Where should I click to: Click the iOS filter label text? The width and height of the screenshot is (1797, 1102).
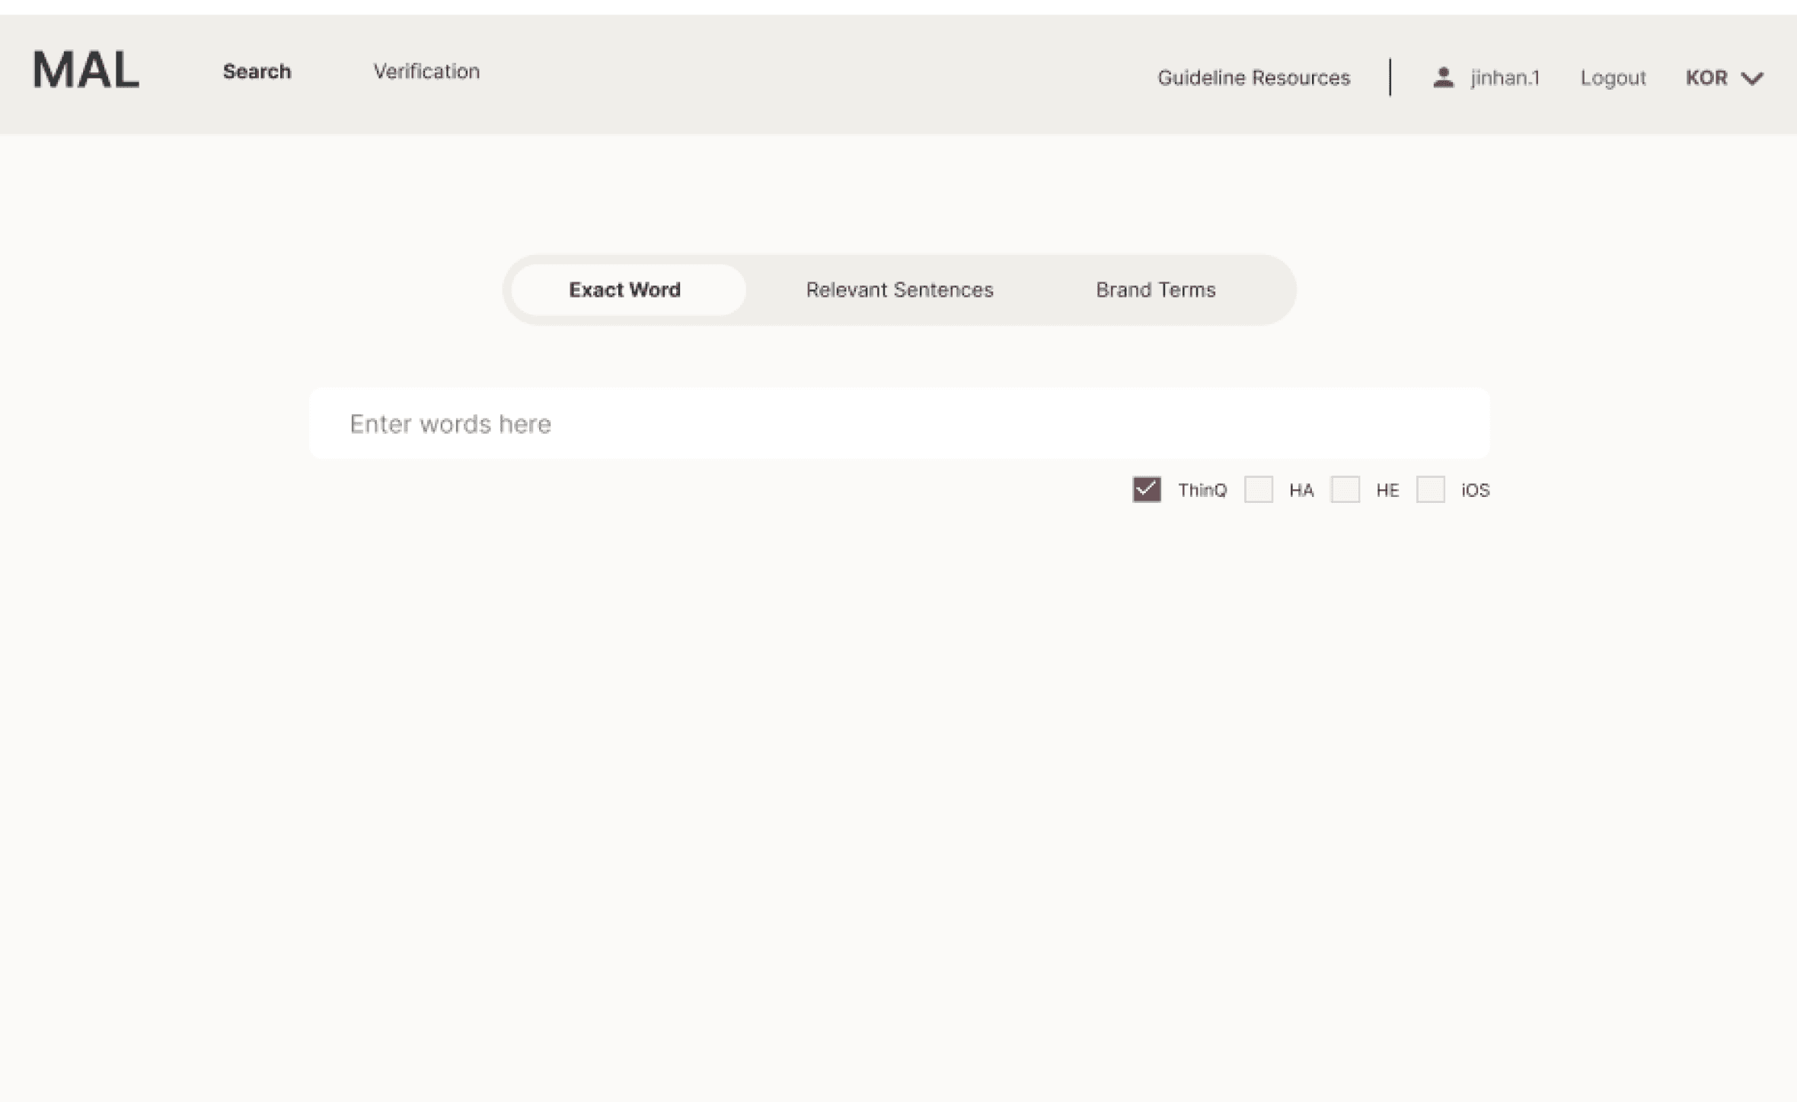tap(1475, 490)
